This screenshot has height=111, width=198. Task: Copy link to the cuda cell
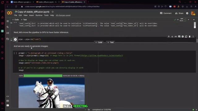tap(176, 36)
